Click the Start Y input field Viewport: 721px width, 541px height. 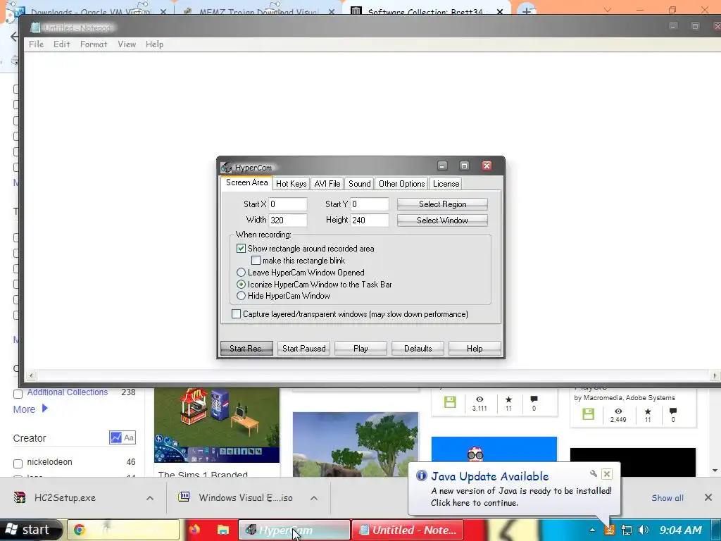tap(370, 204)
